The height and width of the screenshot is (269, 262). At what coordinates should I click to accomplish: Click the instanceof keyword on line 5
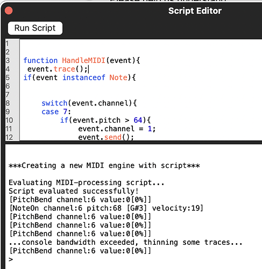(x=84, y=77)
